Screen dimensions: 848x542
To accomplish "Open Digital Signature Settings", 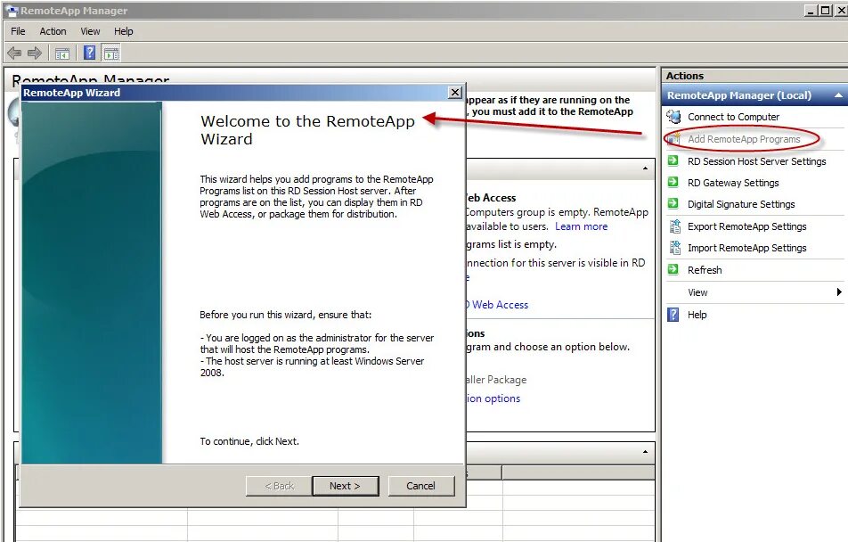I will click(x=741, y=204).
